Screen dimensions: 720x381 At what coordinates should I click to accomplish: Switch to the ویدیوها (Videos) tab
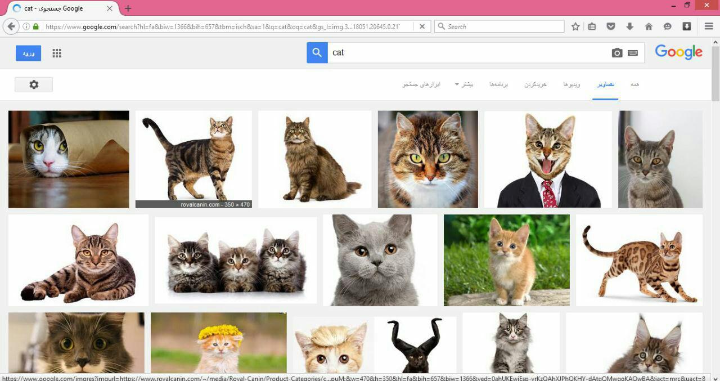pos(571,84)
